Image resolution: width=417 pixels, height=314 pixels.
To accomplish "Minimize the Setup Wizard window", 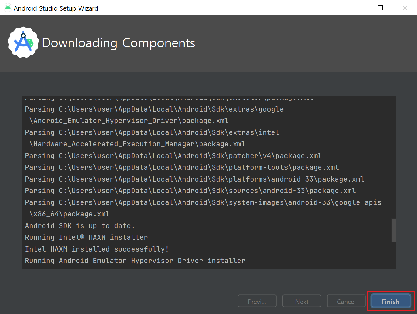I will pyautogui.click(x=356, y=8).
